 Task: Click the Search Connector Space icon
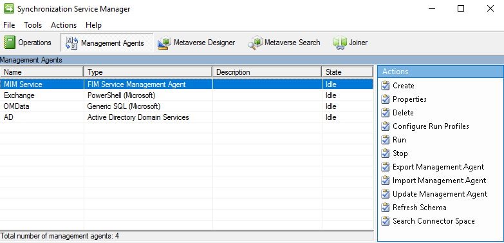click(385, 221)
